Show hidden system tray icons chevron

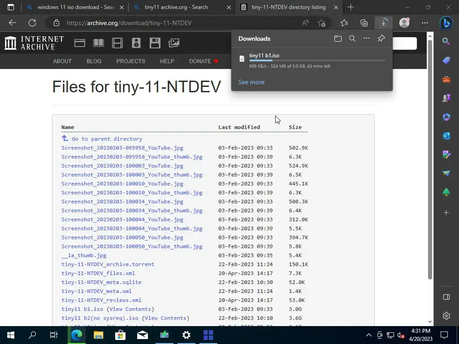point(369,335)
